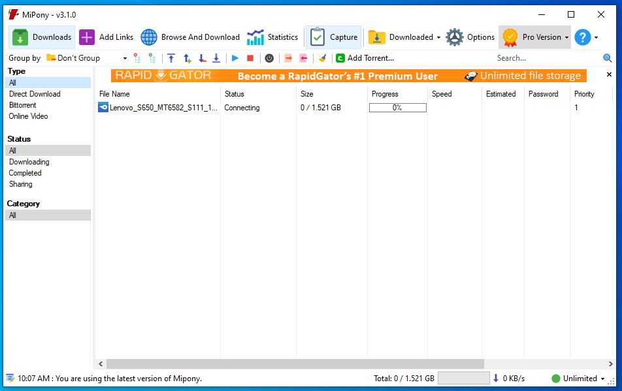The width and height of the screenshot is (622, 391).
Task: Open the Downloaded folder button
Action: click(x=401, y=37)
